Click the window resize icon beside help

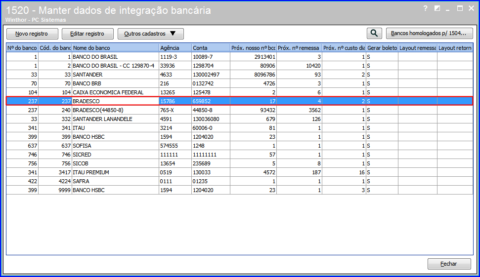tap(437, 8)
